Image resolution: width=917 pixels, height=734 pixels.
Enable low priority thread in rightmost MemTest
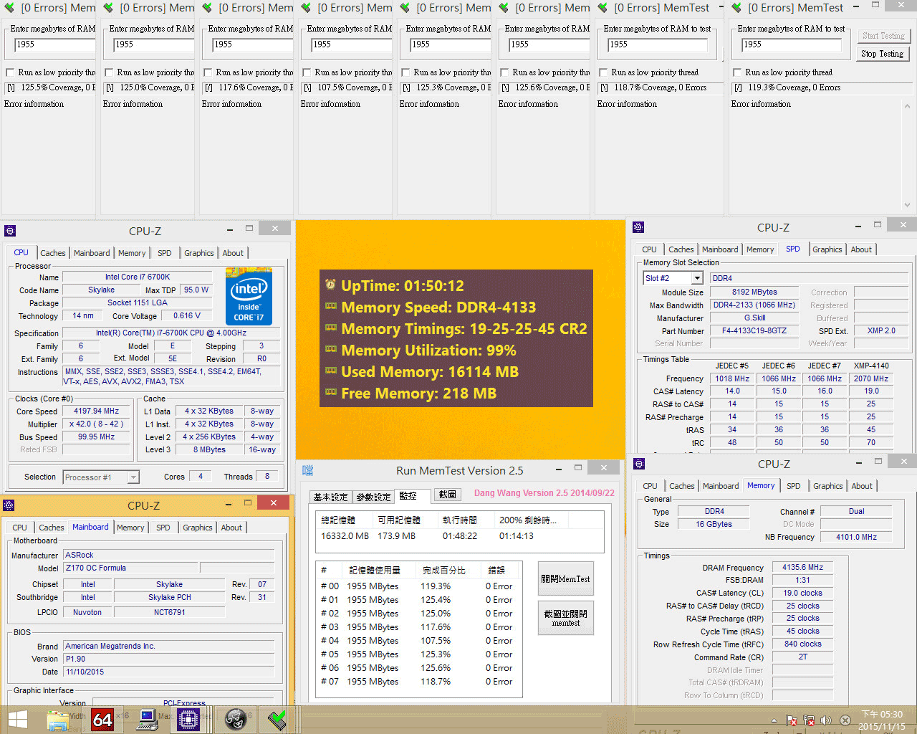(737, 72)
